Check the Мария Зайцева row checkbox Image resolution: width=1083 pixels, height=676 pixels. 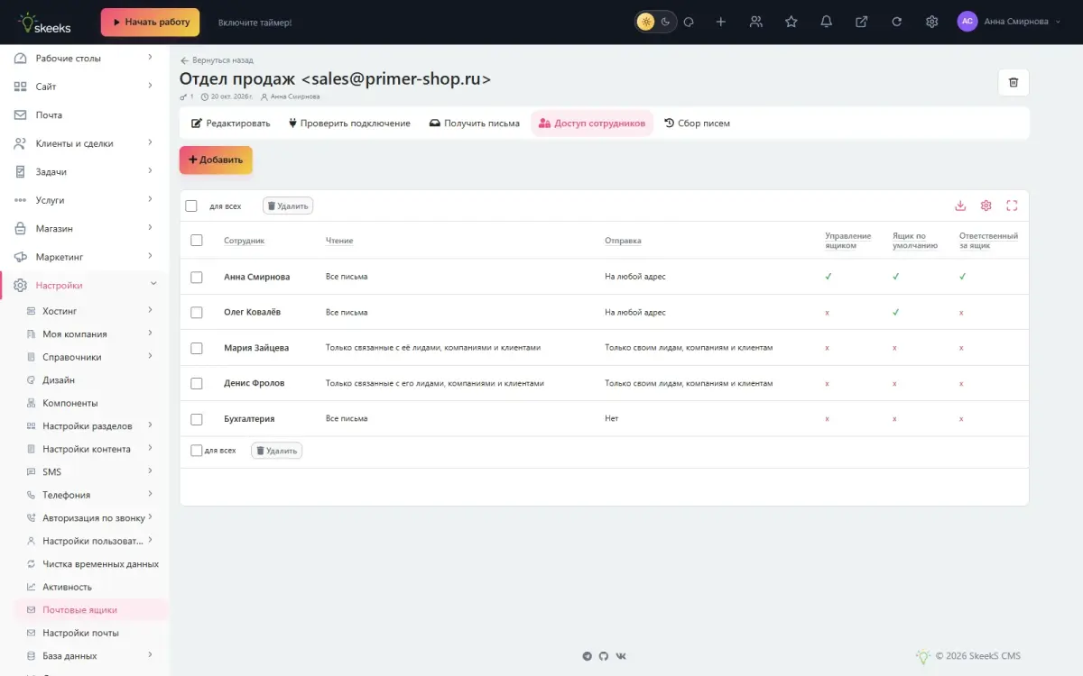click(197, 348)
